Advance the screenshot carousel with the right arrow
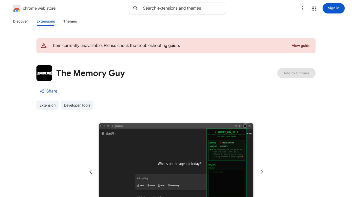The height and width of the screenshot is (197, 352). [261, 172]
